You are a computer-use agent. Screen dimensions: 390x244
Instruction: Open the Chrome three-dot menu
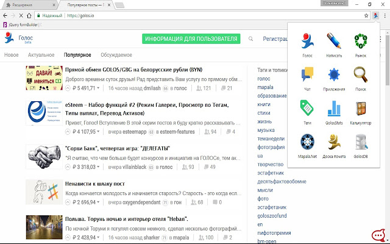pos(385,15)
